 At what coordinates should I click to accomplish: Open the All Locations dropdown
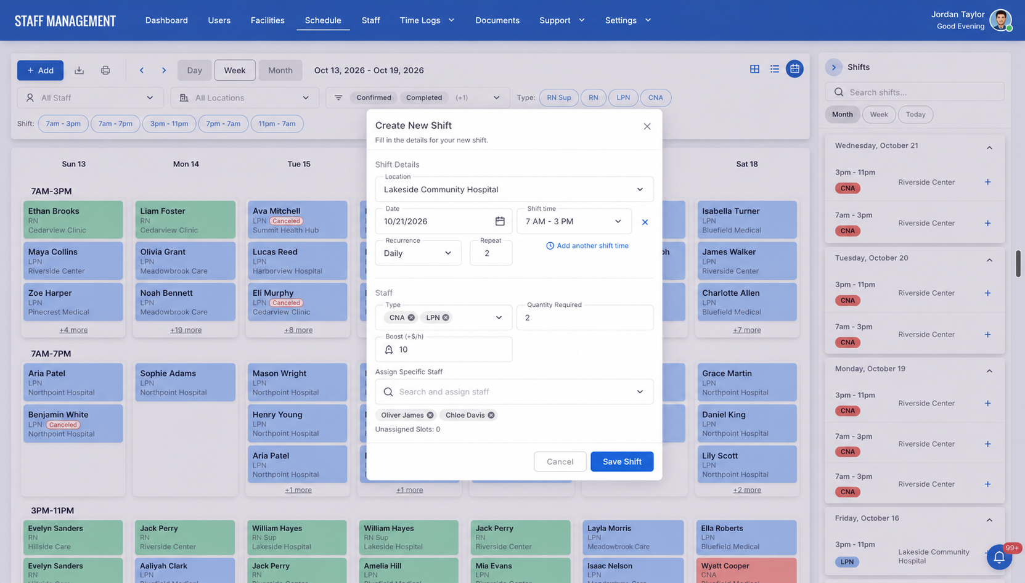tap(245, 97)
